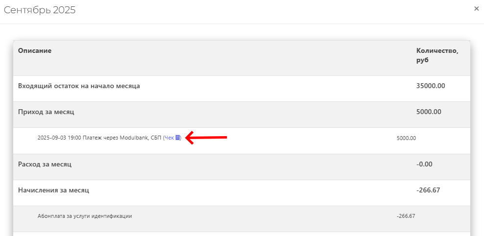
Task: Click the Расход за месяц row label
Action: (45, 164)
